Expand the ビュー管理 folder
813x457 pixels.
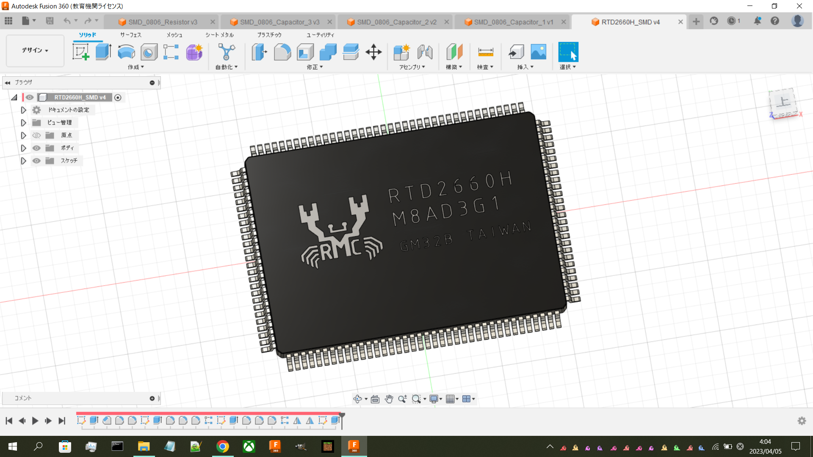coord(24,123)
